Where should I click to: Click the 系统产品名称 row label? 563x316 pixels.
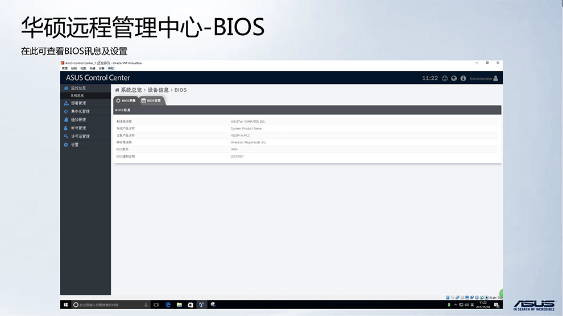pyautogui.click(x=126, y=128)
